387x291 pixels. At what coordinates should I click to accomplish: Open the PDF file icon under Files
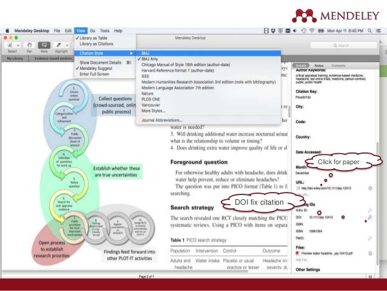297,253
